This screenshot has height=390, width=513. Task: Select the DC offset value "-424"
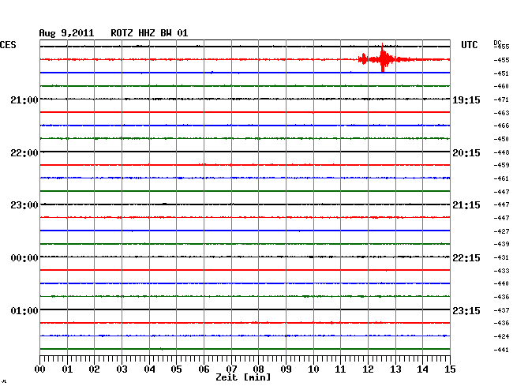pos(501,336)
